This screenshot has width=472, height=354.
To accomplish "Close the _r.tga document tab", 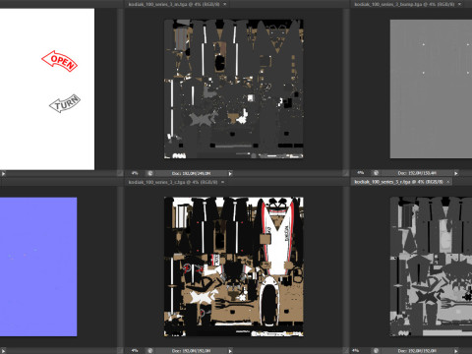I will (x=448, y=182).
